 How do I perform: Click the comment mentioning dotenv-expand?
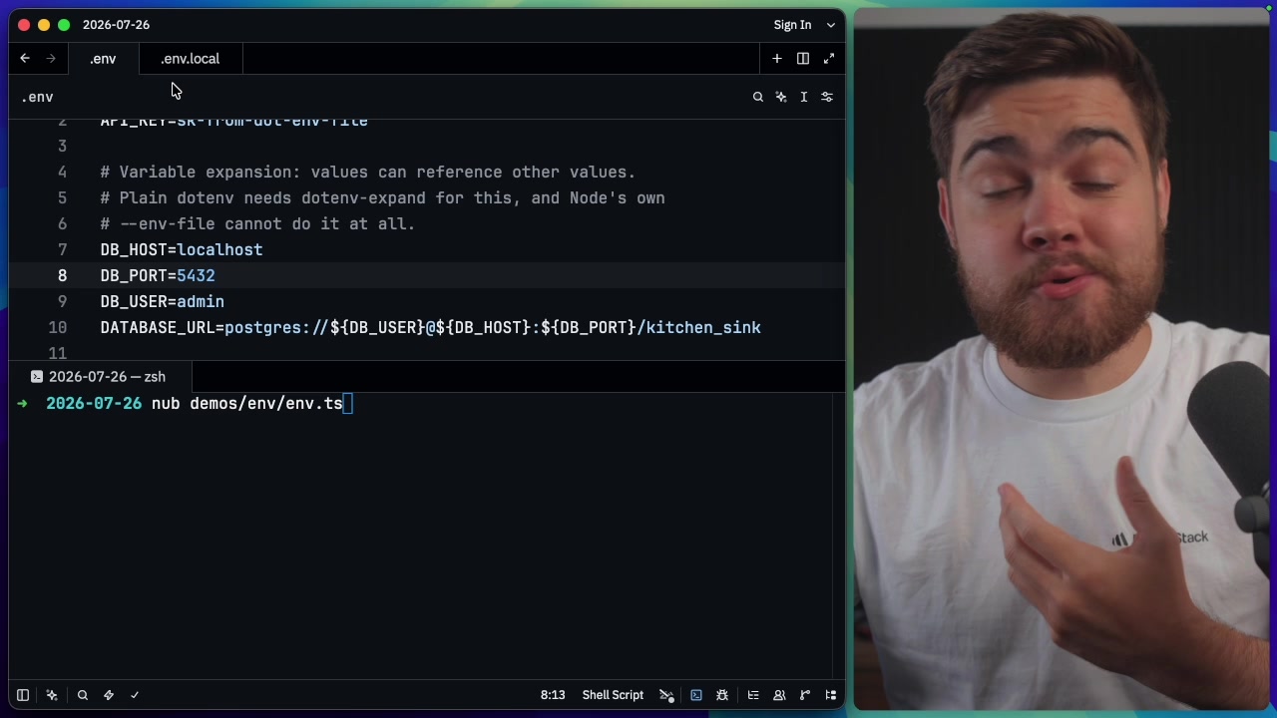point(382,198)
